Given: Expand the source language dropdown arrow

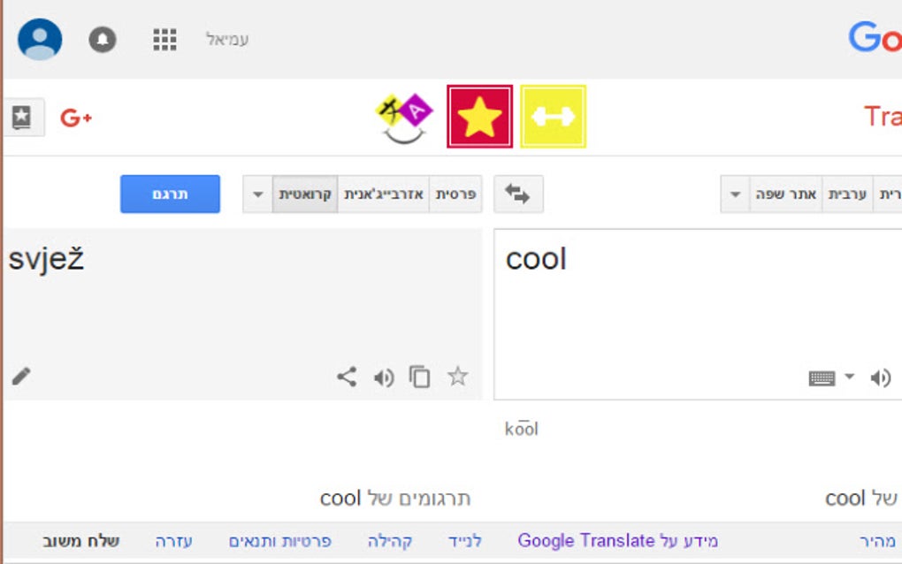Looking at the screenshot, I should [735, 194].
